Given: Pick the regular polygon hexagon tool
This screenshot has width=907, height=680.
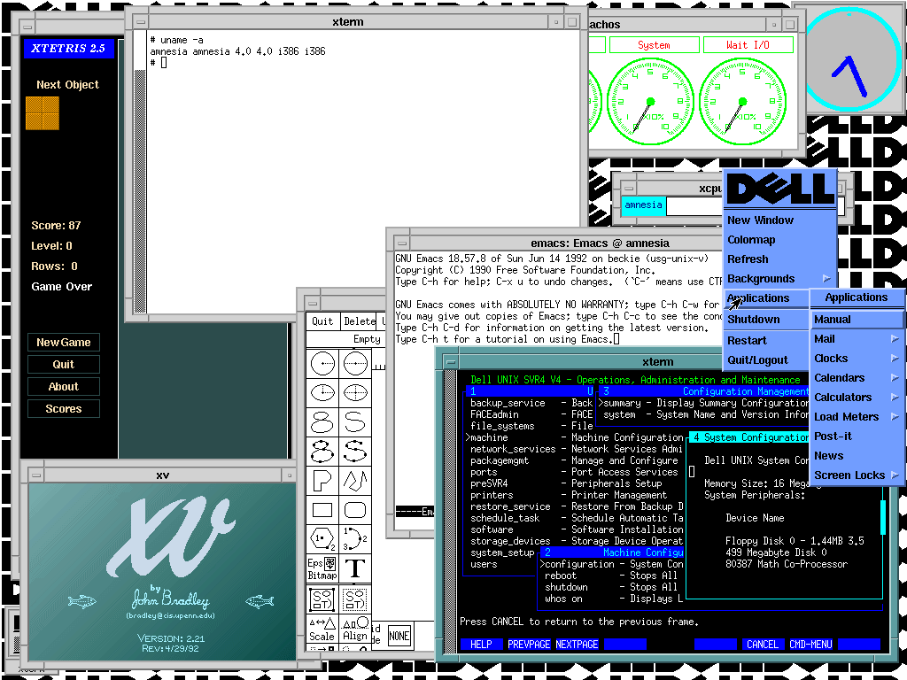Looking at the screenshot, I should tap(322, 539).
